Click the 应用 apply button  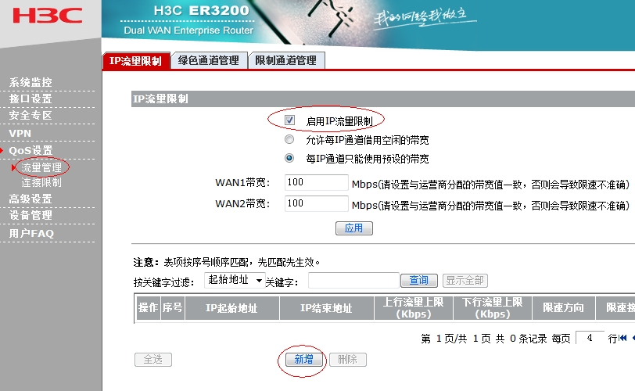[x=353, y=228]
